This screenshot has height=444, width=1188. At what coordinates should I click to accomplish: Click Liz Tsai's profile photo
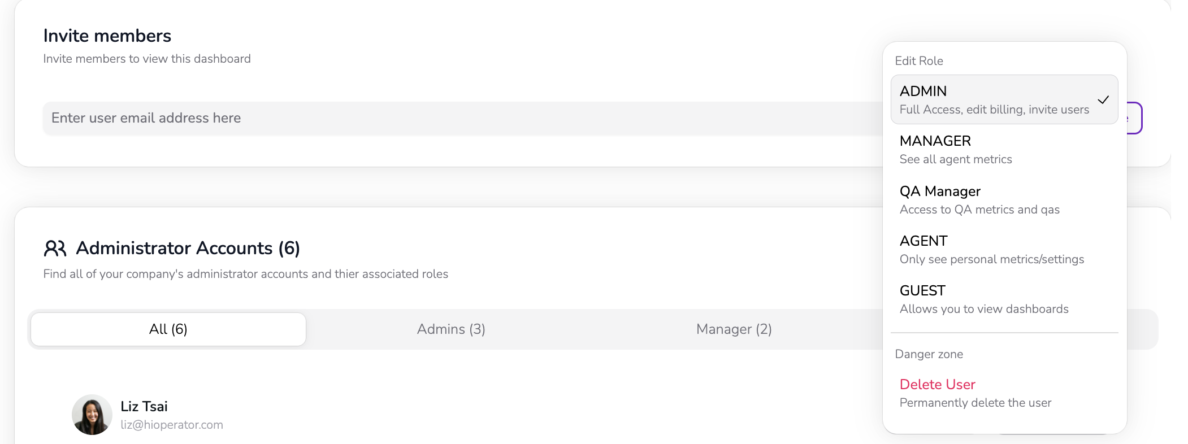click(92, 415)
